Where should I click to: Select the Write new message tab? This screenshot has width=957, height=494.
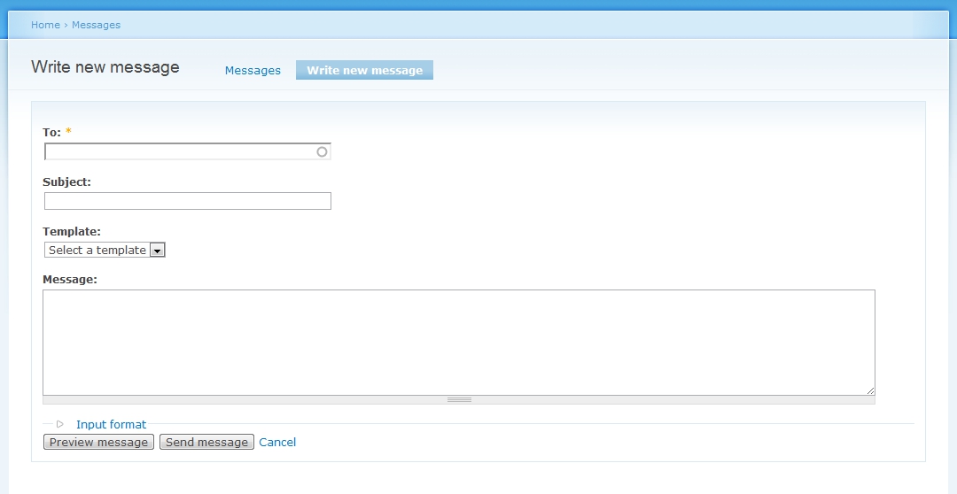tap(364, 70)
